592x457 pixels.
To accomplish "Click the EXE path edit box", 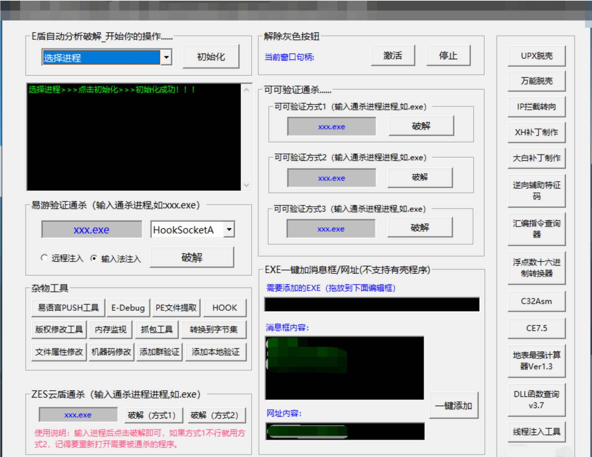I will coord(372,304).
